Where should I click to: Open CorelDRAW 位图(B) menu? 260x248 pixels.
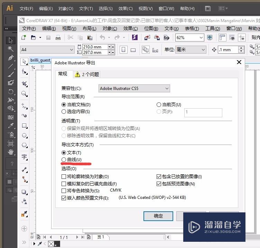151,28
